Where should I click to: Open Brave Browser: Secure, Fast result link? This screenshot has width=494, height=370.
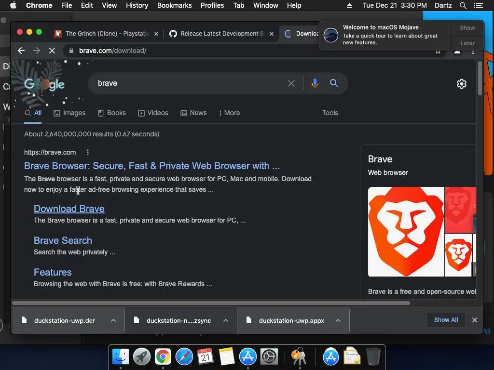click(x=152, y=166)
